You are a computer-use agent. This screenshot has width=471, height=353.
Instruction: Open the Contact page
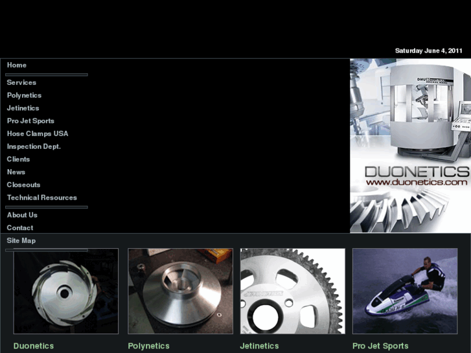pos(20,228)
